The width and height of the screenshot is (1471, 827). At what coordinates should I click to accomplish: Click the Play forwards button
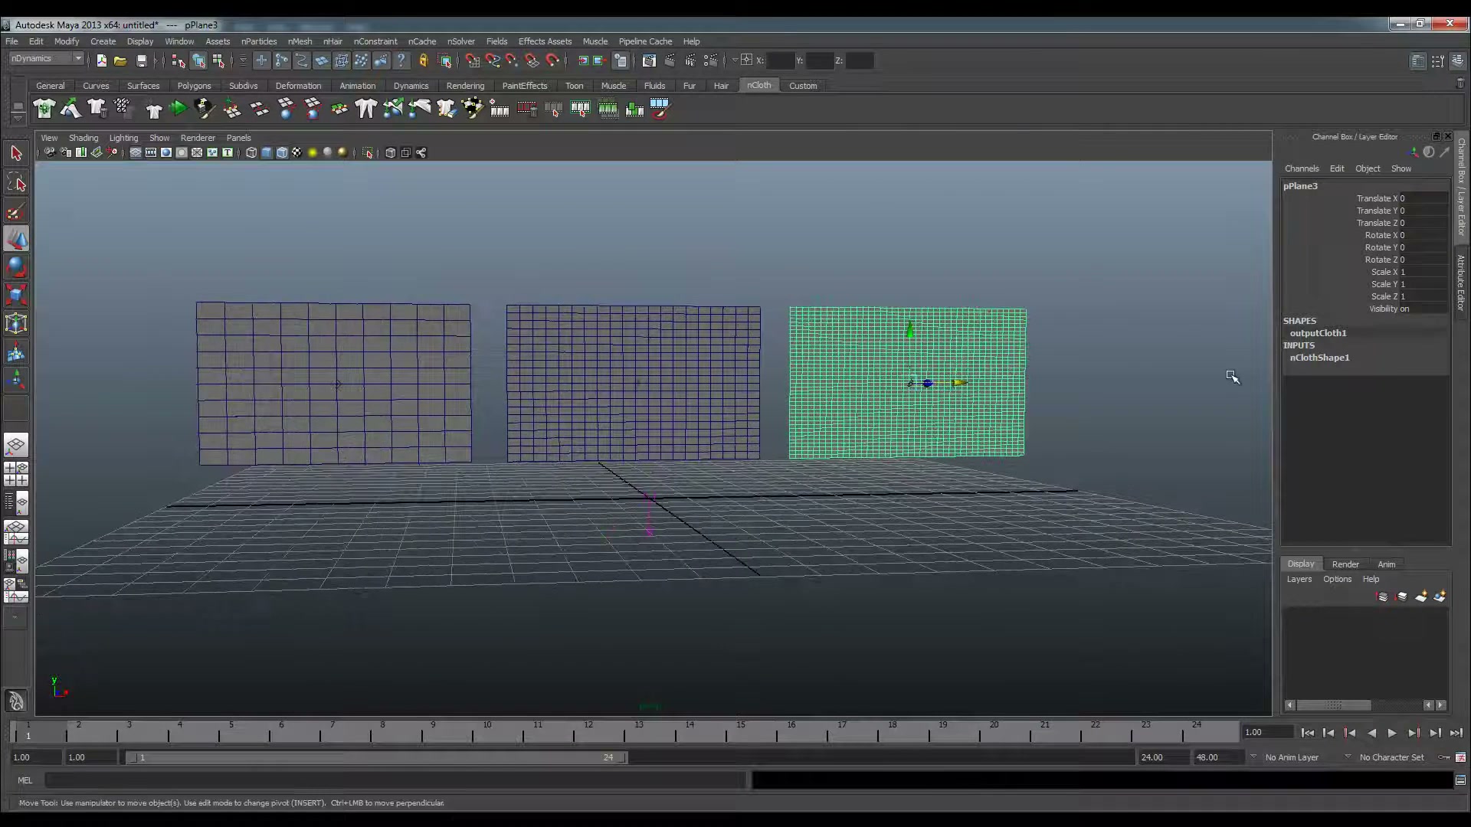click(x=1392, y=733)
